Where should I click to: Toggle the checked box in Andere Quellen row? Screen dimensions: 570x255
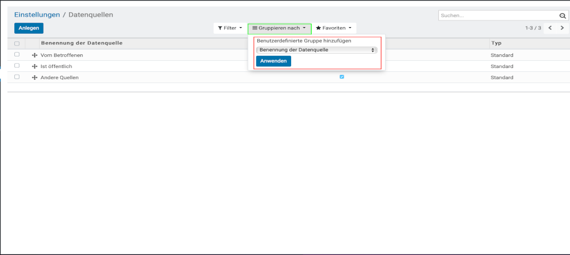[x=341, y=77]
